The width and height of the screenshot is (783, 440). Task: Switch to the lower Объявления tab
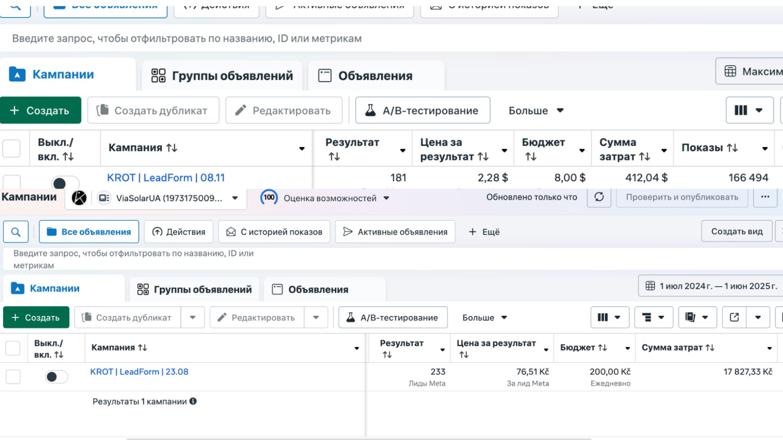[318, 290]
